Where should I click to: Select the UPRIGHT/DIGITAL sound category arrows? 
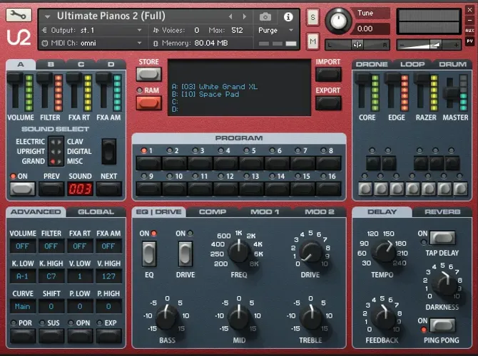[x=56, y=152]
